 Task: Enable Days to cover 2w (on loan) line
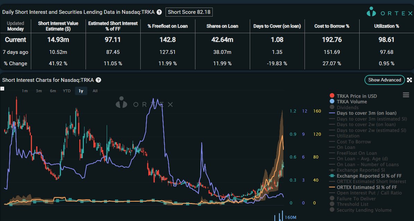point(362,124)
